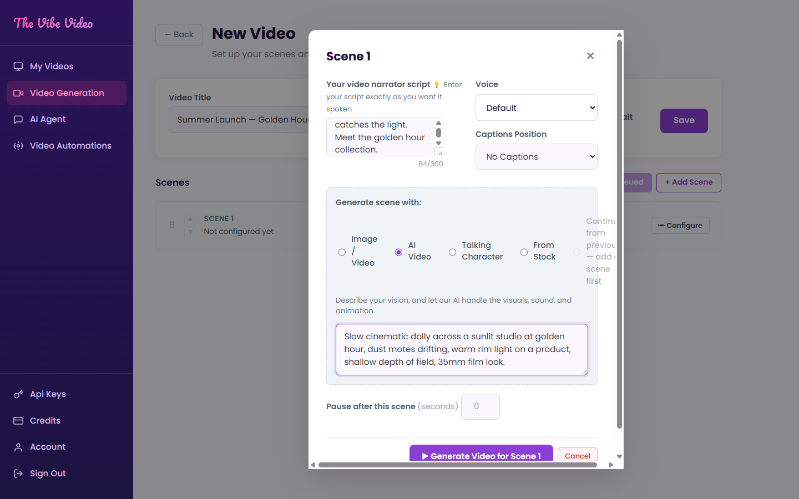Select the AI Video radio option
This screenshot has width=799, height=499.
[398, 252]
